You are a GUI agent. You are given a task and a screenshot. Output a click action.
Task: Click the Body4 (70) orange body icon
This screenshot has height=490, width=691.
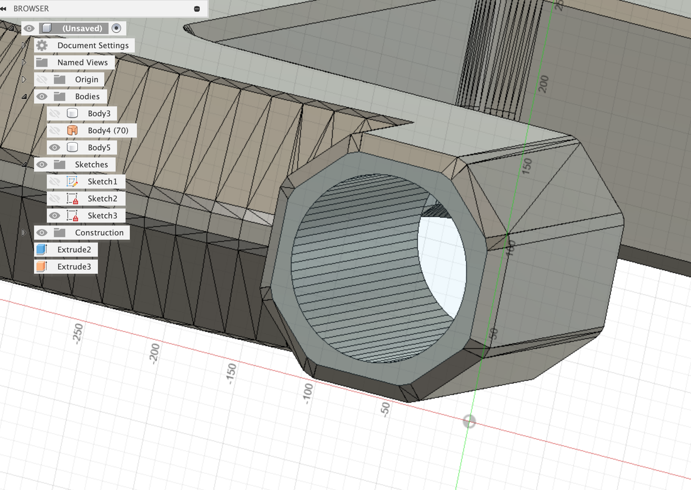tap(72, 130)
